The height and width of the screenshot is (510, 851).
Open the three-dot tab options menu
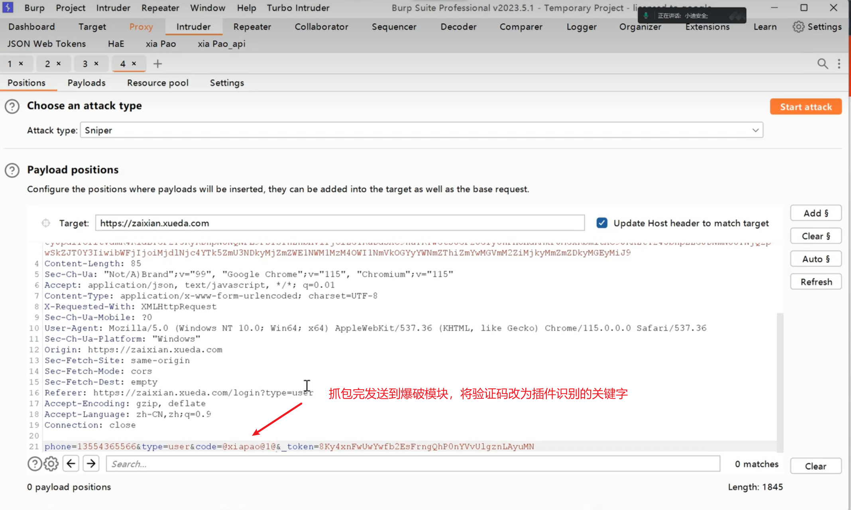[839, 64]
